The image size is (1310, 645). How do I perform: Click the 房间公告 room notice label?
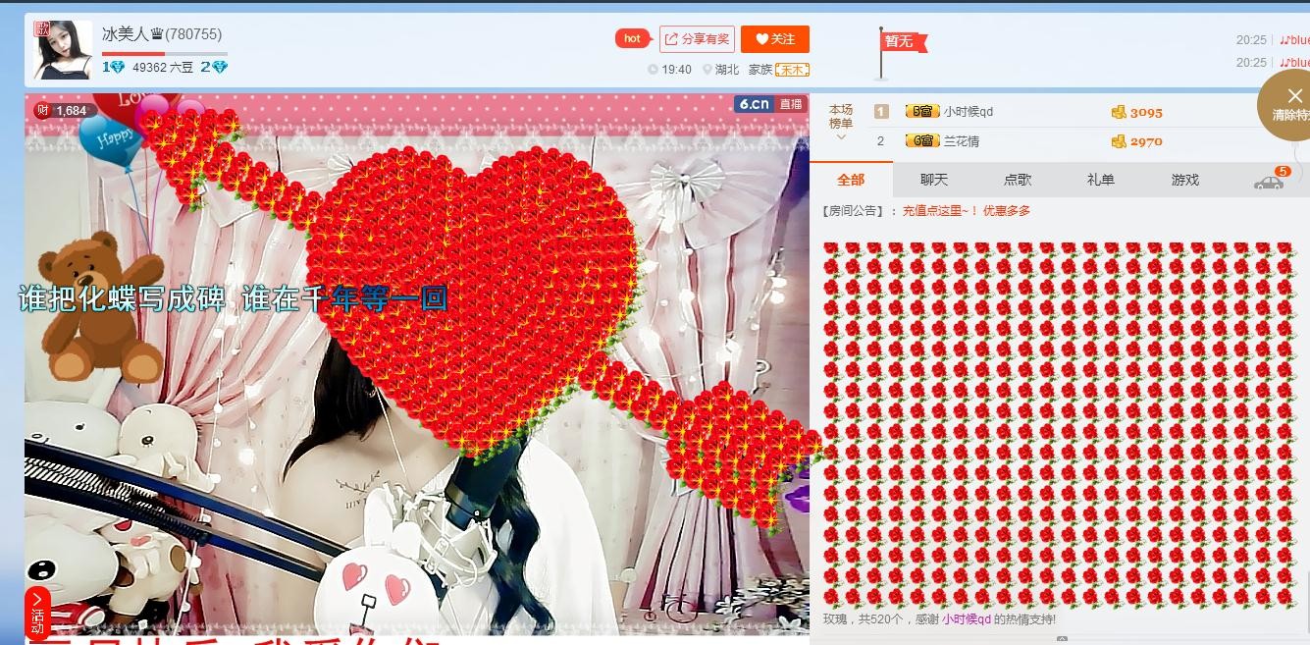coord(854,211)
